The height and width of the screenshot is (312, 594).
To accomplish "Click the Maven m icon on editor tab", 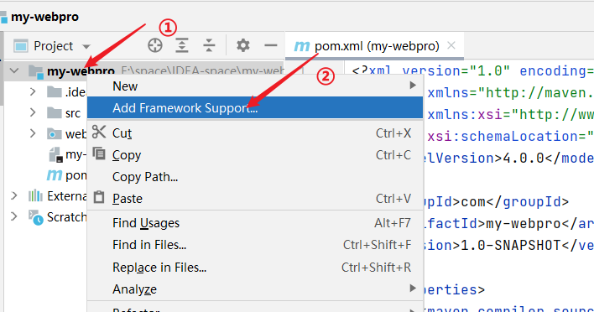I will click(301, 46).
